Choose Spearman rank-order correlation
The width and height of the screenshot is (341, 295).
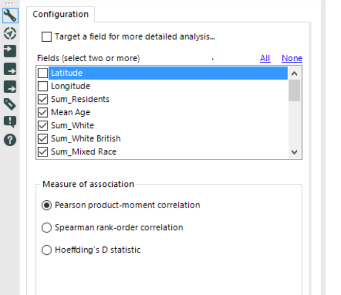coord(47,228)
